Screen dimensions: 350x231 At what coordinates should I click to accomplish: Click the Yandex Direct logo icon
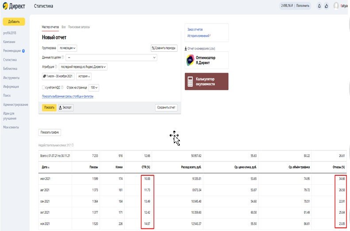(x=6, y=6)
